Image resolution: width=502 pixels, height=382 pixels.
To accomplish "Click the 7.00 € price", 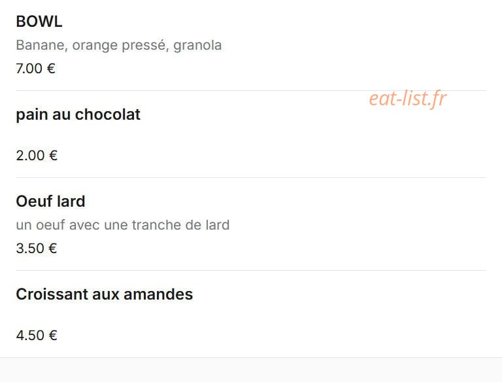I will [x=35, y=69].
